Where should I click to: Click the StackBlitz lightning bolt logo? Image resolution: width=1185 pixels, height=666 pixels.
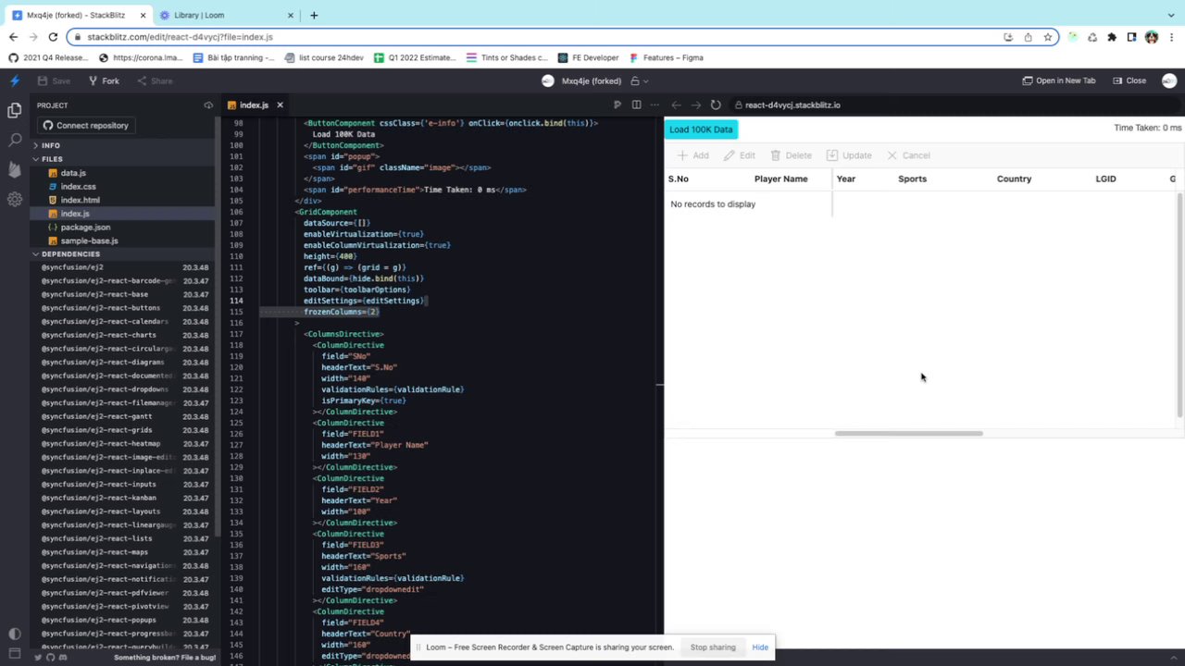click(14, 80)
